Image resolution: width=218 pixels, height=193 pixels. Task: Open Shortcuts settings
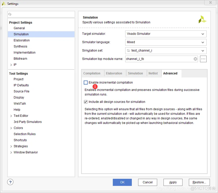20,140
